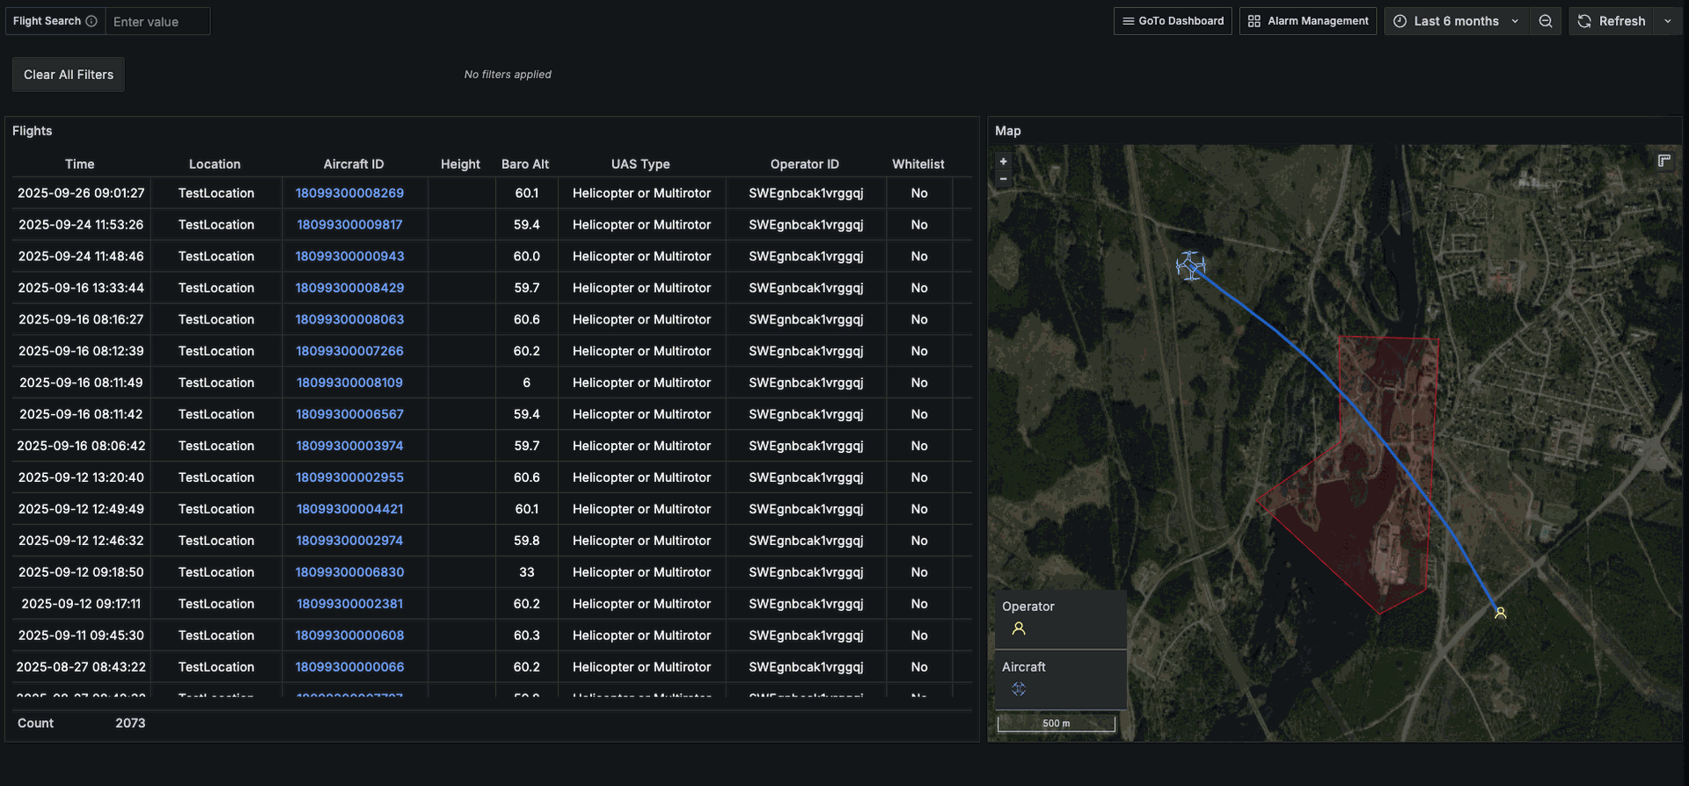Open Alarm Management page

point(1308,21)
